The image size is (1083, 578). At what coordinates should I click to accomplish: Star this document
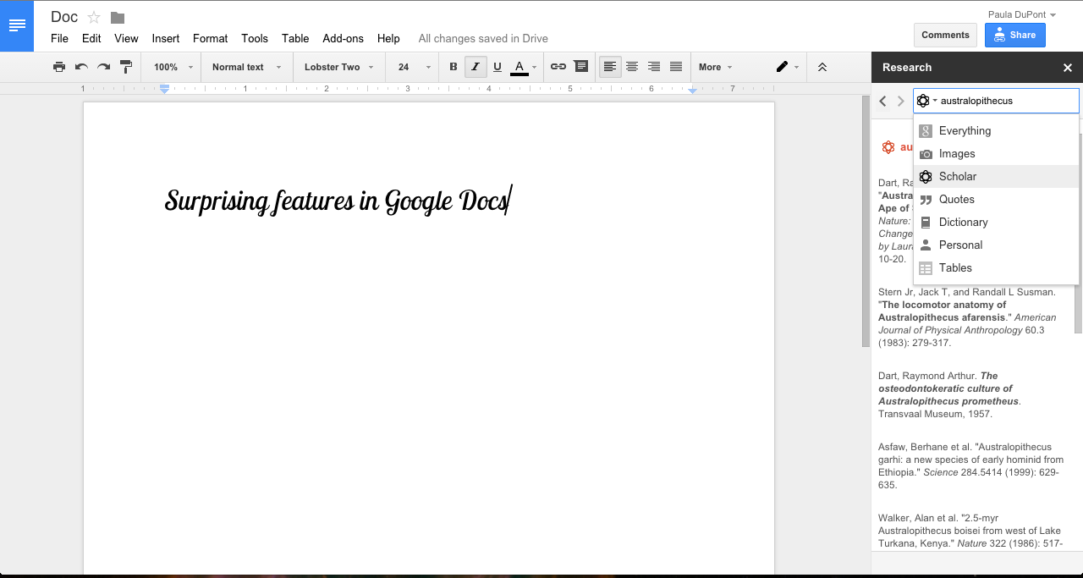[x=94, y=18]
